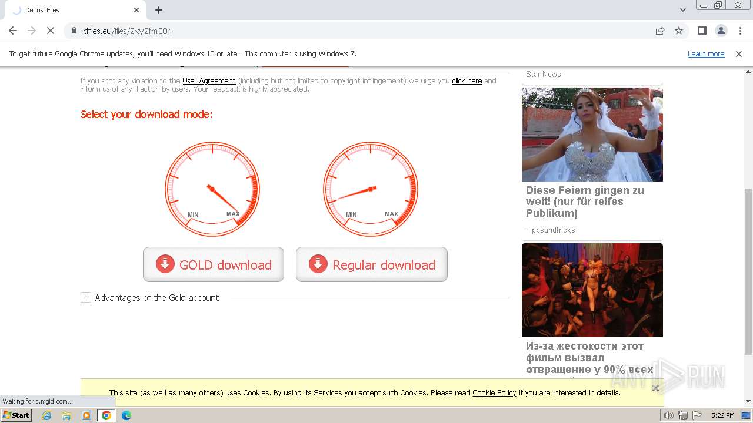This screenshot has height=423, width=753.
Task: Open File Explorer from taskbar
Action: [66, 415]
